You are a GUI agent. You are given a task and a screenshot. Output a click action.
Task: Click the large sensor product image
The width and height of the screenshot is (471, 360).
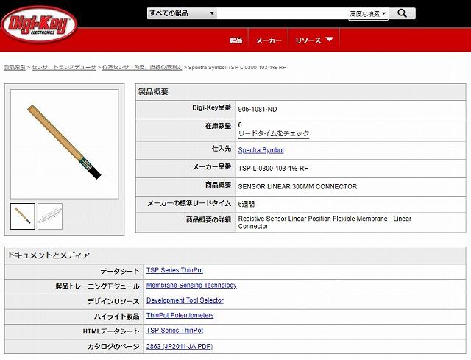point(64,144)
